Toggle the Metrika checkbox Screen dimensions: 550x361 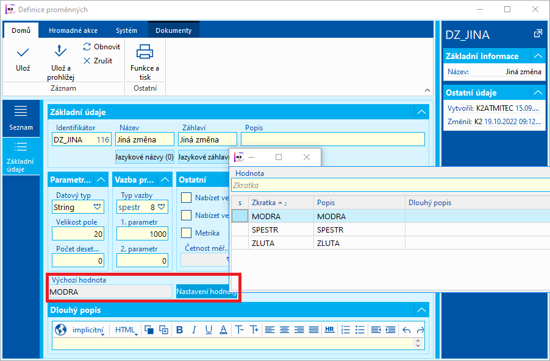coord(187,233)
